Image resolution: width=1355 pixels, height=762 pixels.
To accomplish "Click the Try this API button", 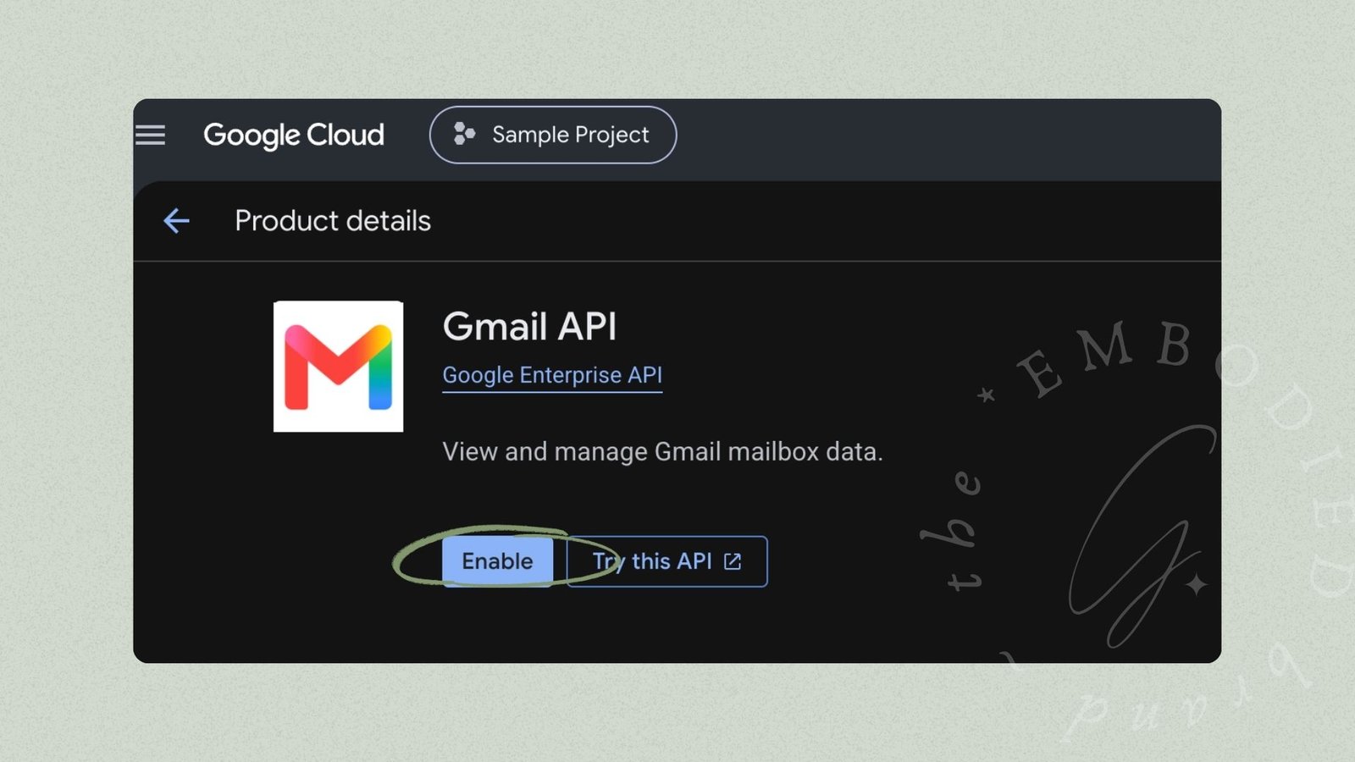I will (666, 561).
